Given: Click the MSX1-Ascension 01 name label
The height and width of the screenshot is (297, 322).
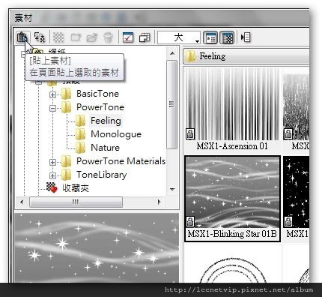Looking at the screenshot, I should [232, 145].
